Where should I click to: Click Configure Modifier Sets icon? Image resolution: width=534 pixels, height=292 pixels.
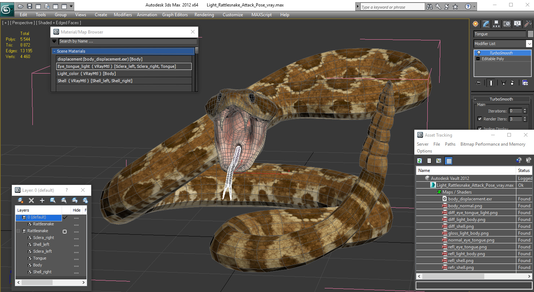pos(525,83)
